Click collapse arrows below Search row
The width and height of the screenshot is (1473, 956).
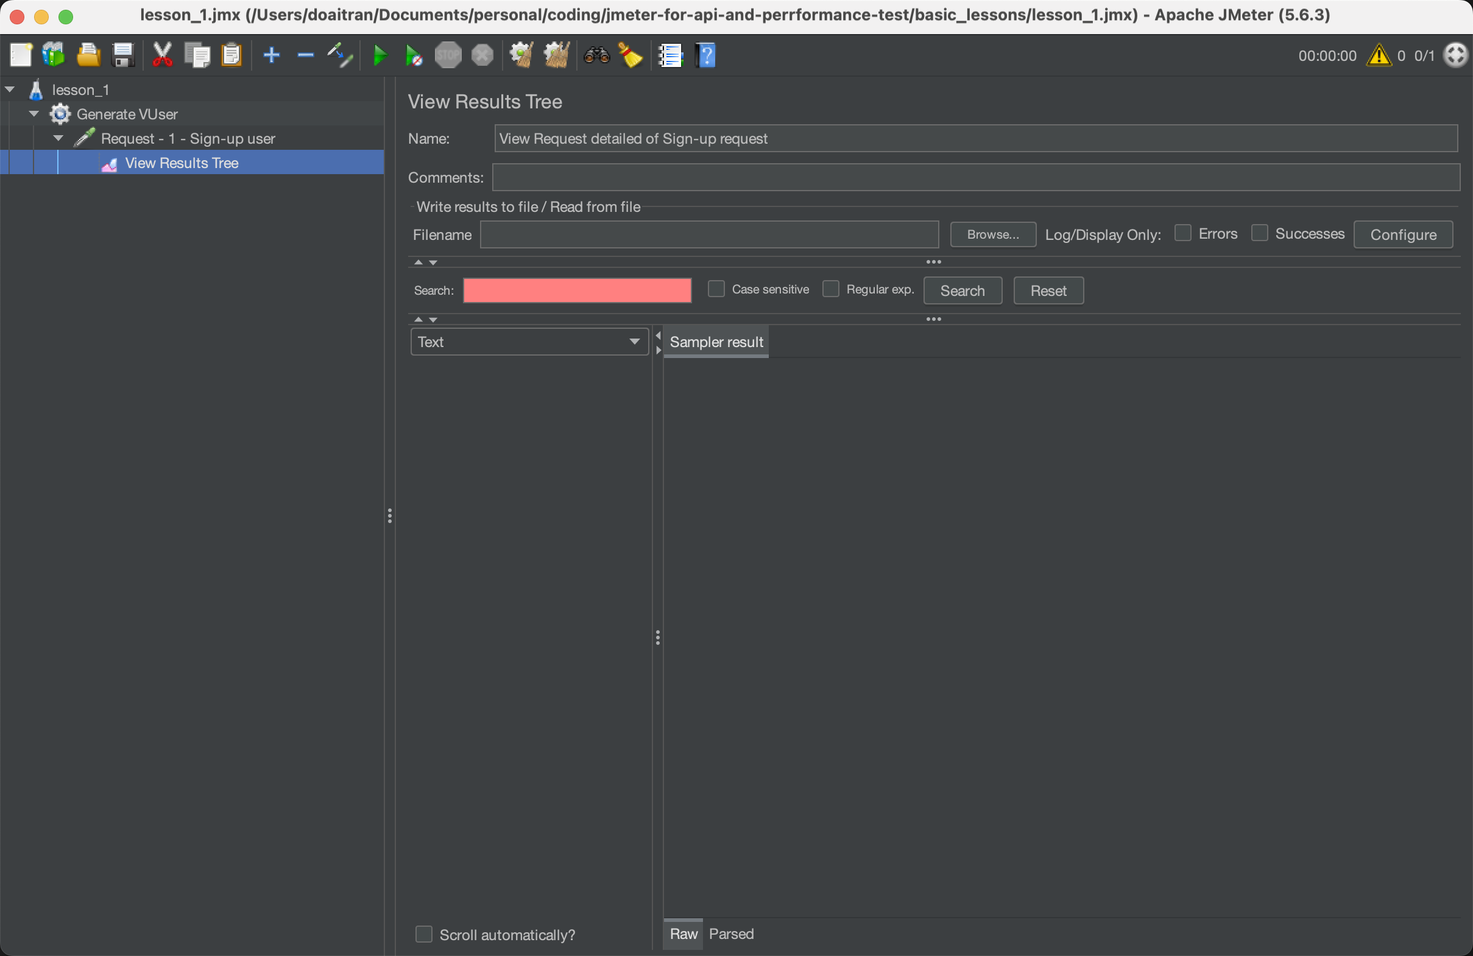[426, 319]
